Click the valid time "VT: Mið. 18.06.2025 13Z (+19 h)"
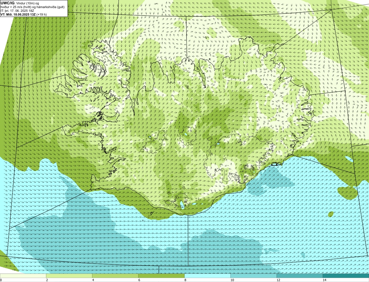This screenshot has height=282, width=369. (24, 14)
